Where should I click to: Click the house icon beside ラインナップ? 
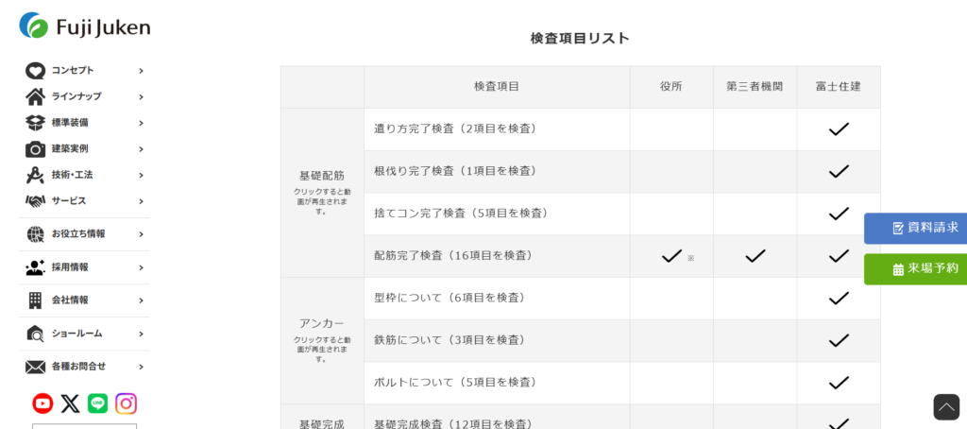[35, 96]
